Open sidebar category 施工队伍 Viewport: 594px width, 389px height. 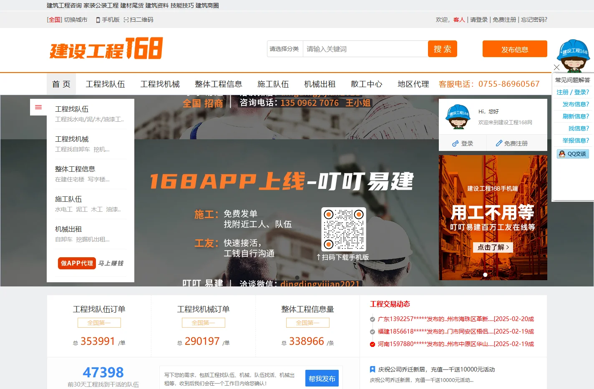68,199
